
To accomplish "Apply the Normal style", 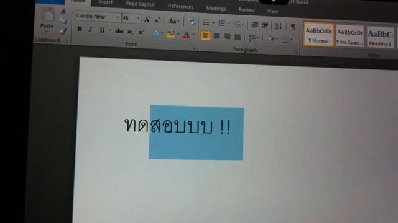I will click(x=319, y=35).
